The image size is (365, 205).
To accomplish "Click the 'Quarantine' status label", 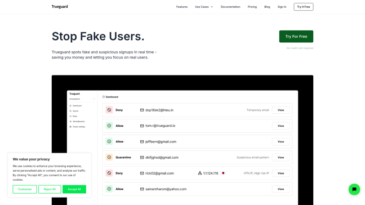I will [123, 158].
